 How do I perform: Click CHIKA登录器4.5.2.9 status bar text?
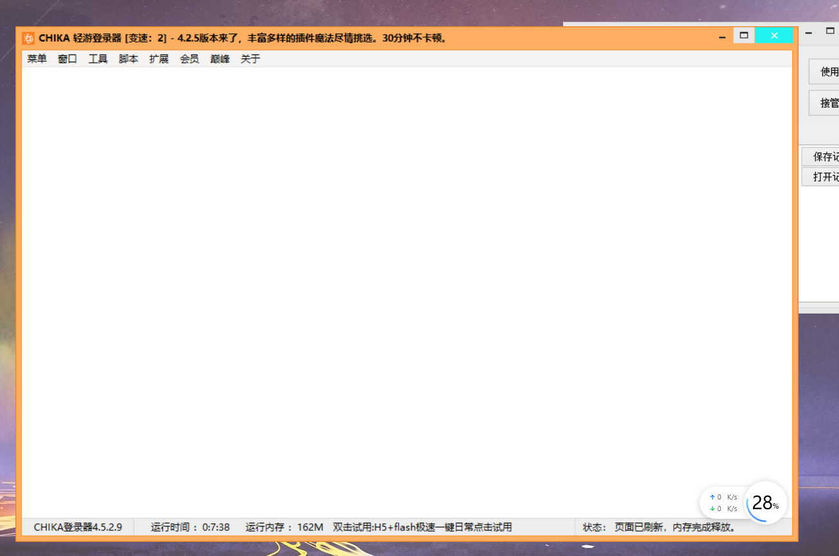coord(78,527)
